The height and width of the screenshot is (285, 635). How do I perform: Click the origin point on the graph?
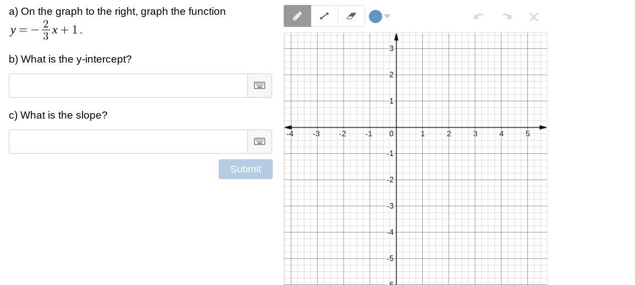point(396,127)
